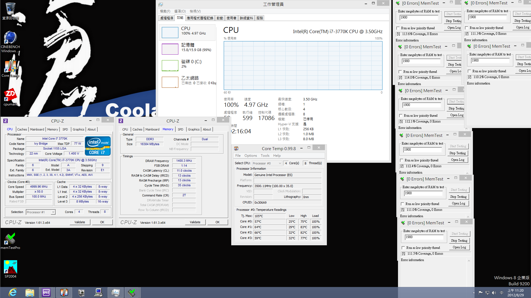Toggle low priority checkbox in 112.1% Coverage MemTest

pos(401,116)
